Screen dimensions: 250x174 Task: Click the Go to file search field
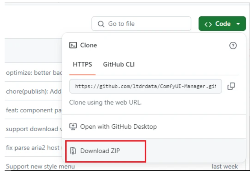[141, 24]
